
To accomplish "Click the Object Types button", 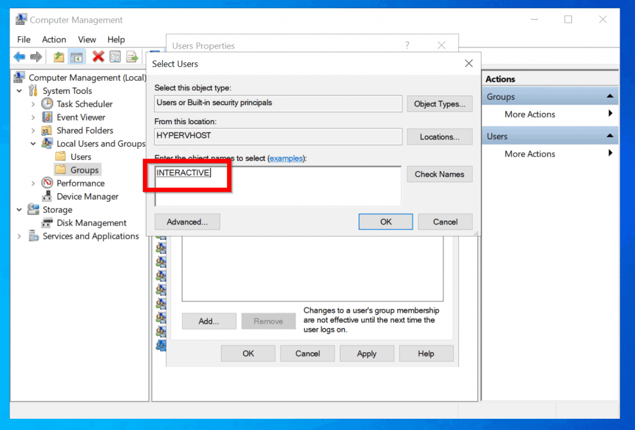I will tap(439, 103).
